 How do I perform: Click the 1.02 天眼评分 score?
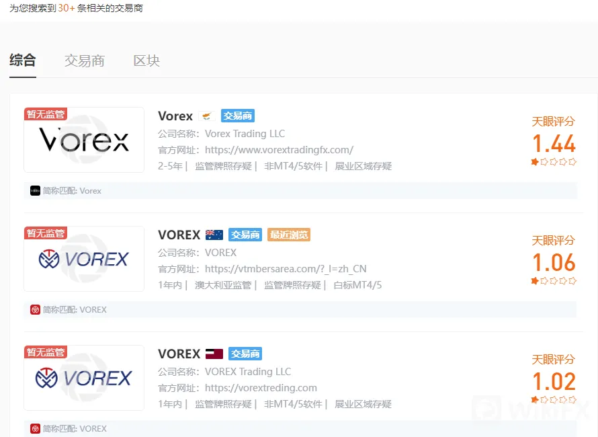[554, 382]
